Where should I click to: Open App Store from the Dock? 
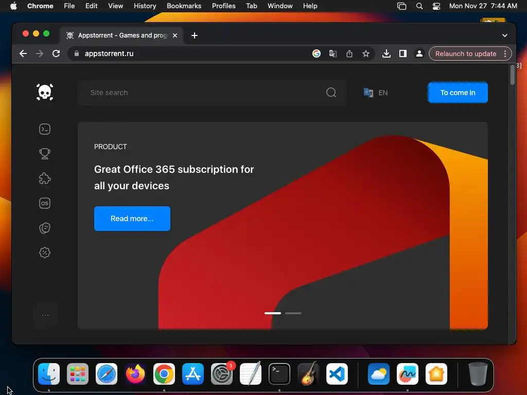193,374
